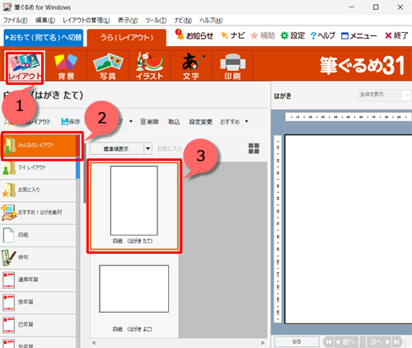Select the 通常年賀 category

pyautogui.click(x=39, y=280)
